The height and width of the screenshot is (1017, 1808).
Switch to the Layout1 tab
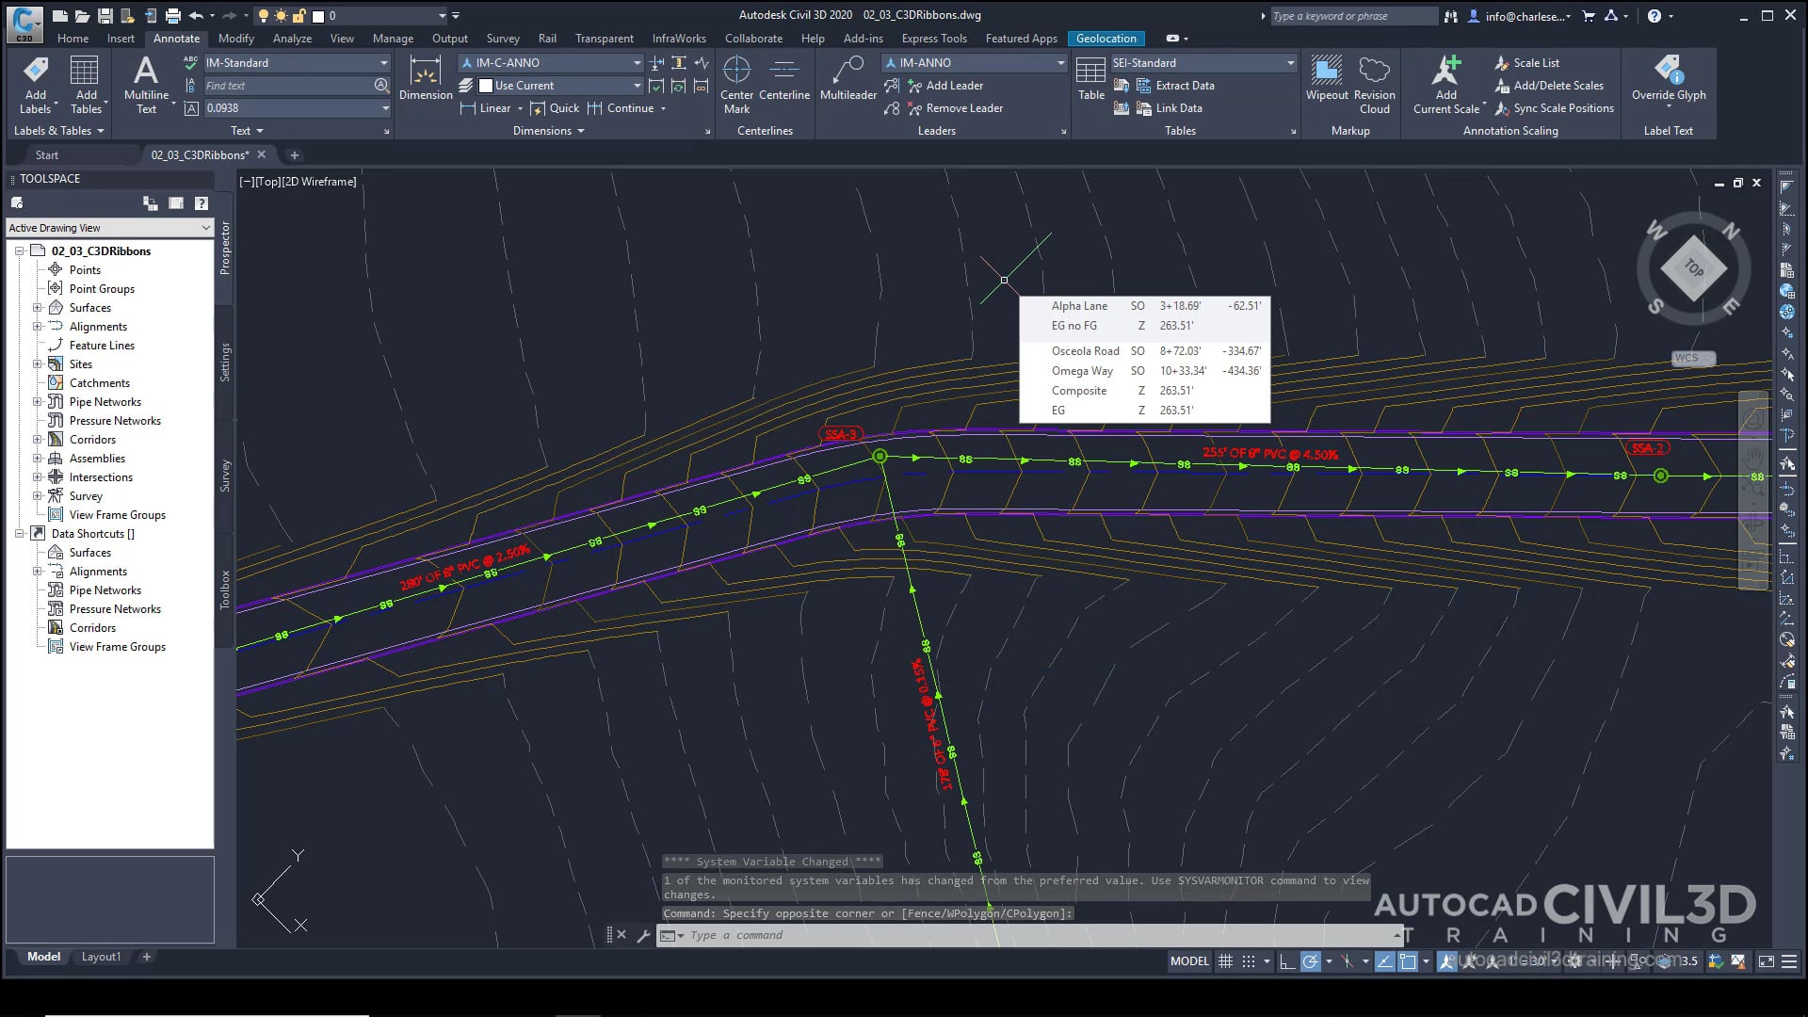[101, 957]
